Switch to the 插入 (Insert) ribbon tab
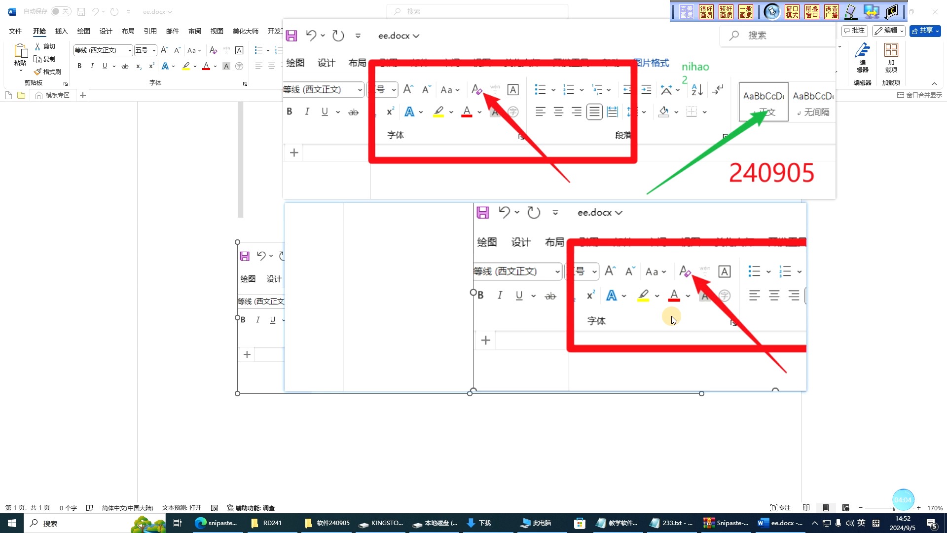The width and height of the screenshot is (947, 533). pos(61,31)
